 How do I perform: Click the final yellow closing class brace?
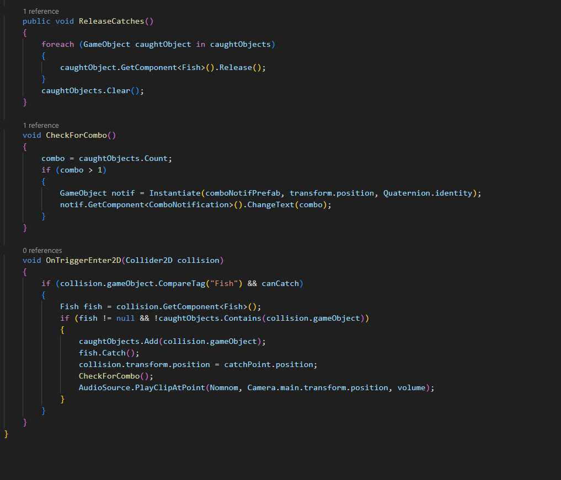6,434
